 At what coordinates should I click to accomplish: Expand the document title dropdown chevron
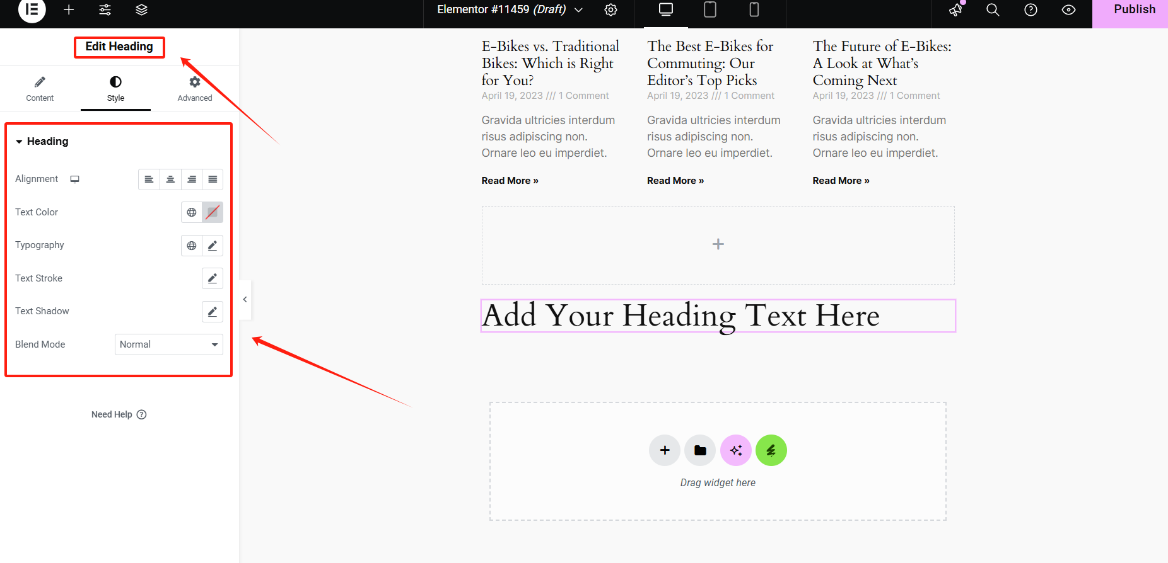pos(578,10)
